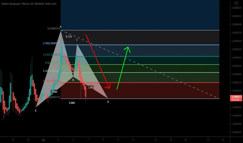This screenshot has width=243, height=143.
Task: Click the BTC currency badge above the price axis
Action: [x=236, y=3]
